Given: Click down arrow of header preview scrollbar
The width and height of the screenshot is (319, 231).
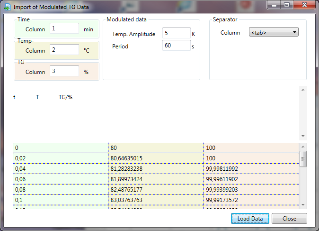Looking at the screenshot, I should point(303,136).
